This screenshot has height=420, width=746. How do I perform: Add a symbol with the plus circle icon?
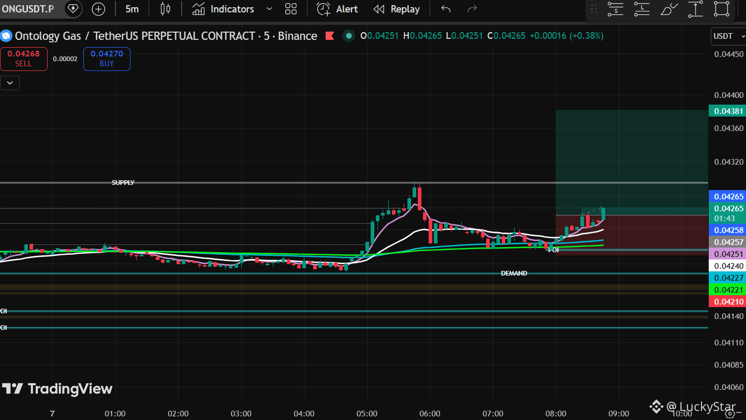pos(98,9)
